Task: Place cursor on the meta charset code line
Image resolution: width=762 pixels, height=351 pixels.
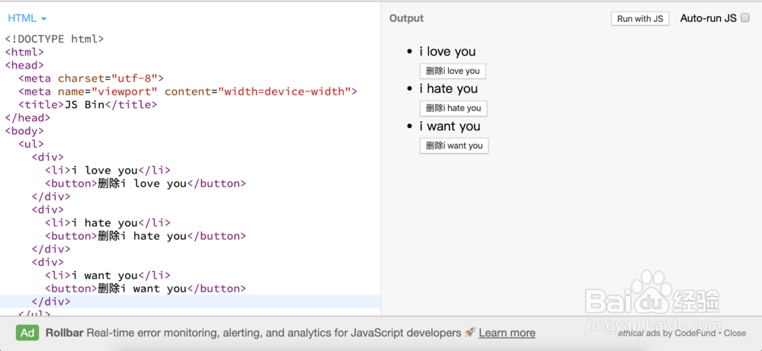Action: click(91, 78)
